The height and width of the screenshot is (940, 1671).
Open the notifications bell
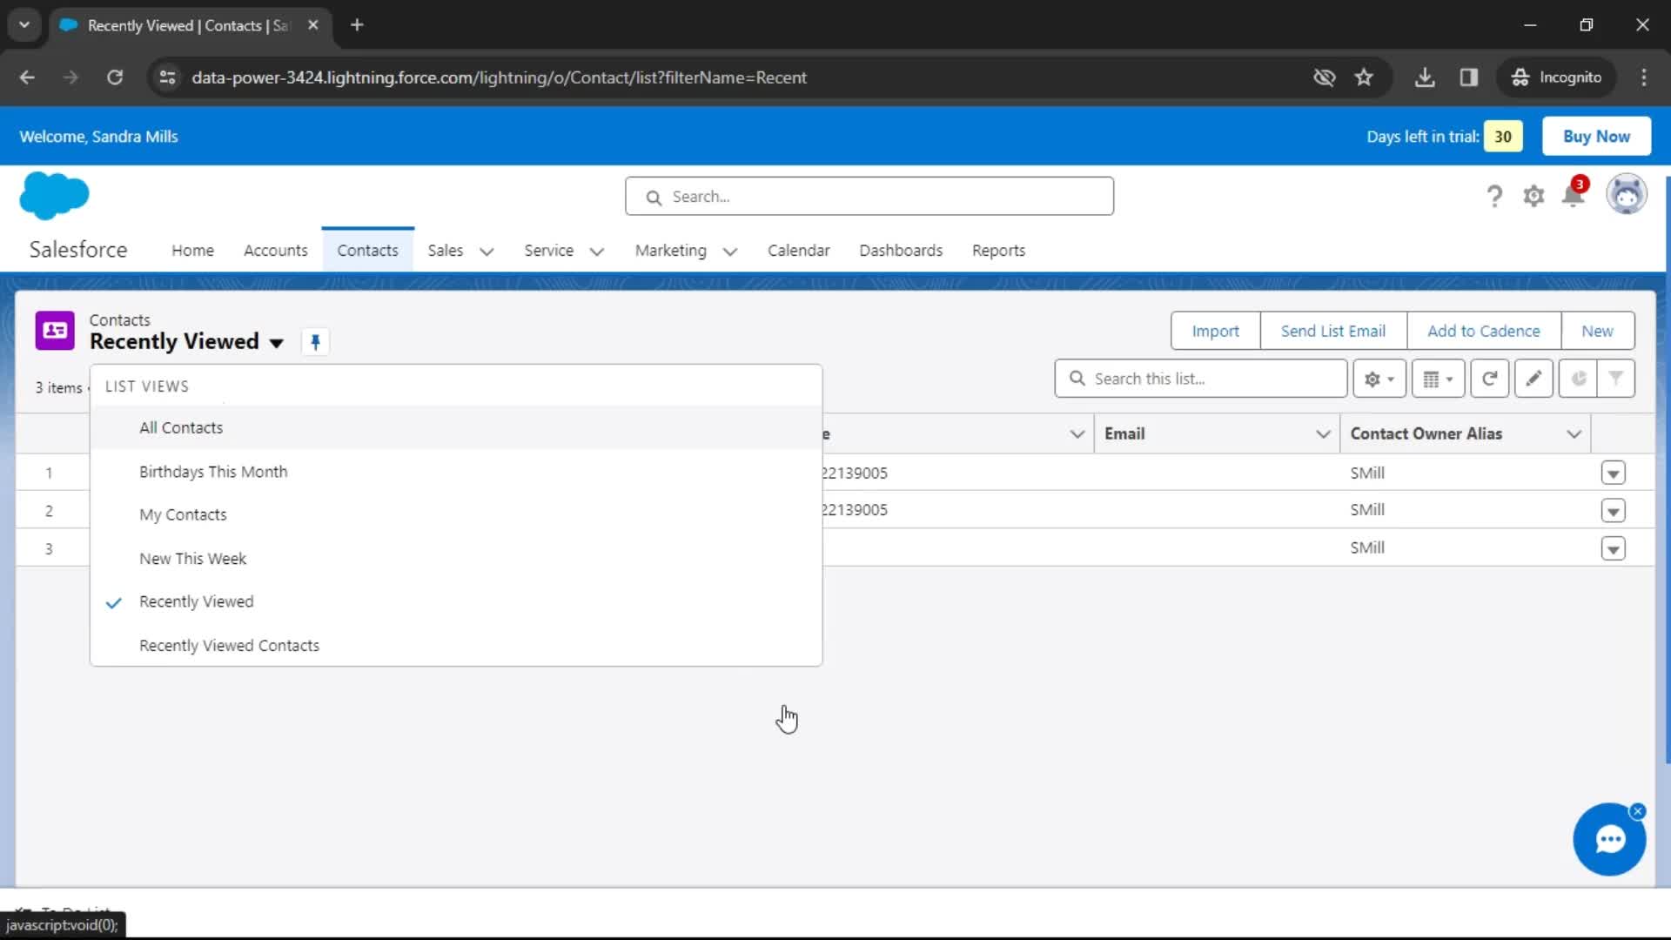click(1574, 195)
